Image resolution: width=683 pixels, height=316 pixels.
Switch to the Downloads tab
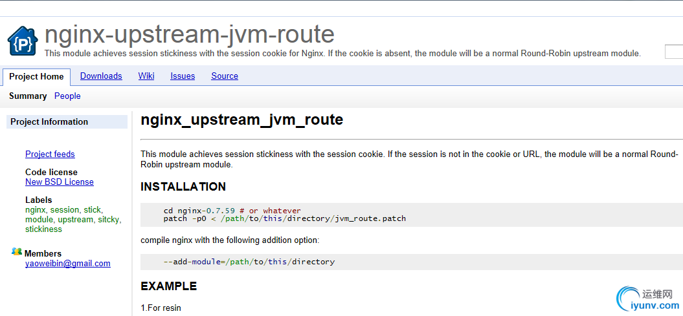pos(101,76)
